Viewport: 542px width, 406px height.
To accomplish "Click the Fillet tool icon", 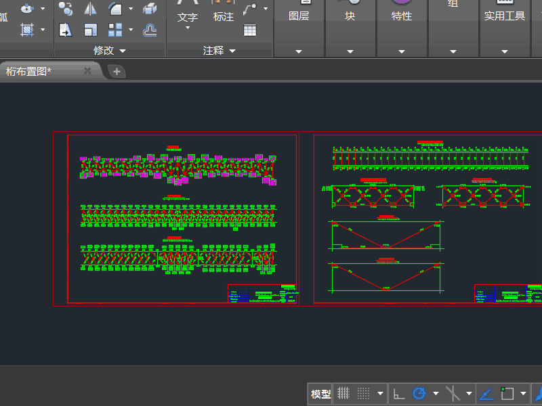I will coord(115,9).
